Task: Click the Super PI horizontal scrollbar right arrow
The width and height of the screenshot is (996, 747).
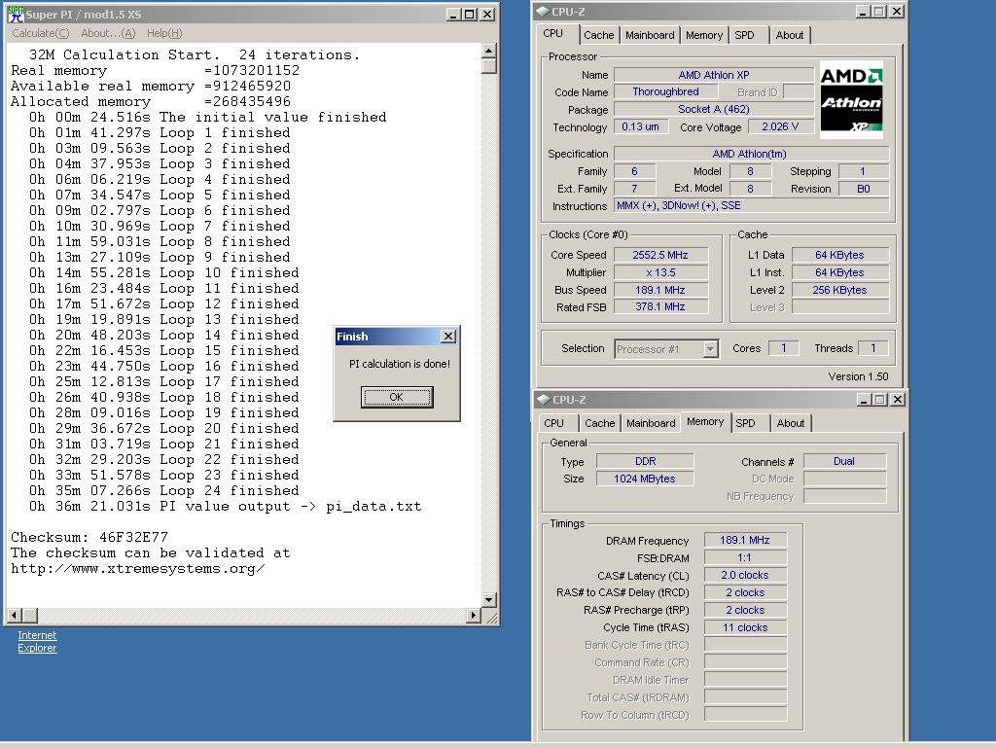Action: coord(474,615)
